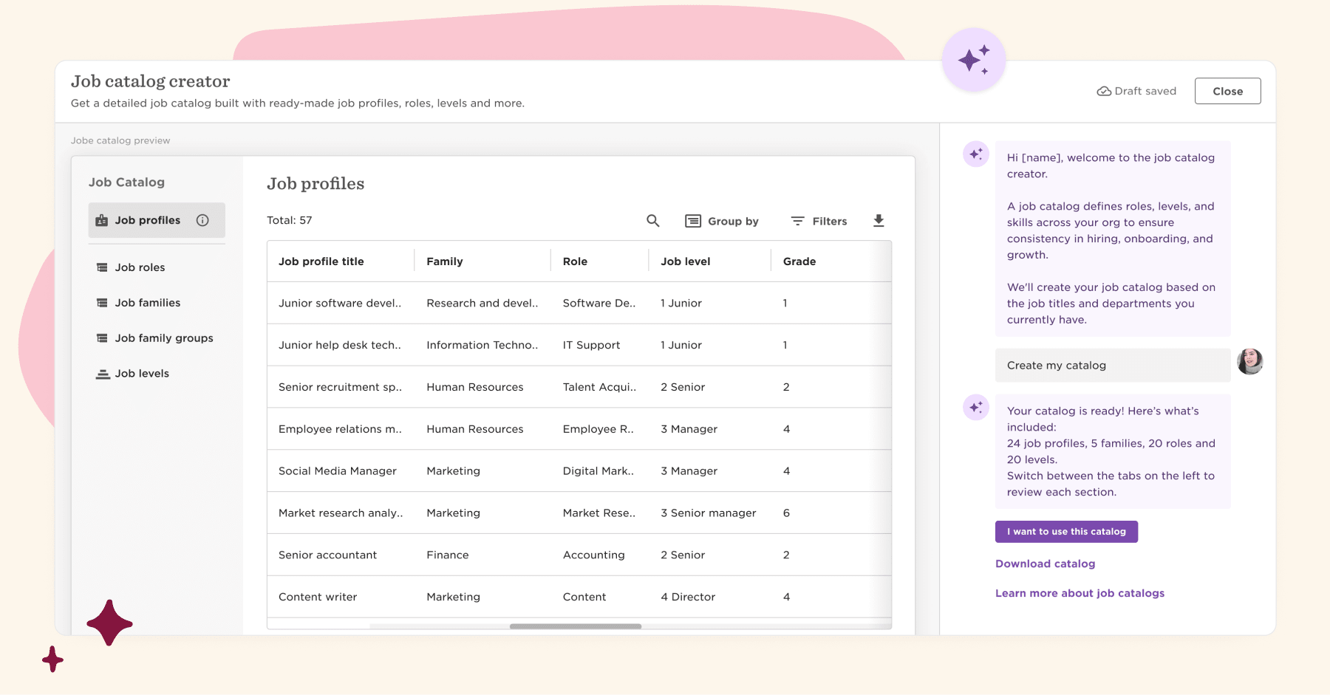
Task: Click the Digital Mark.. role cell
Action: [598, 471]
